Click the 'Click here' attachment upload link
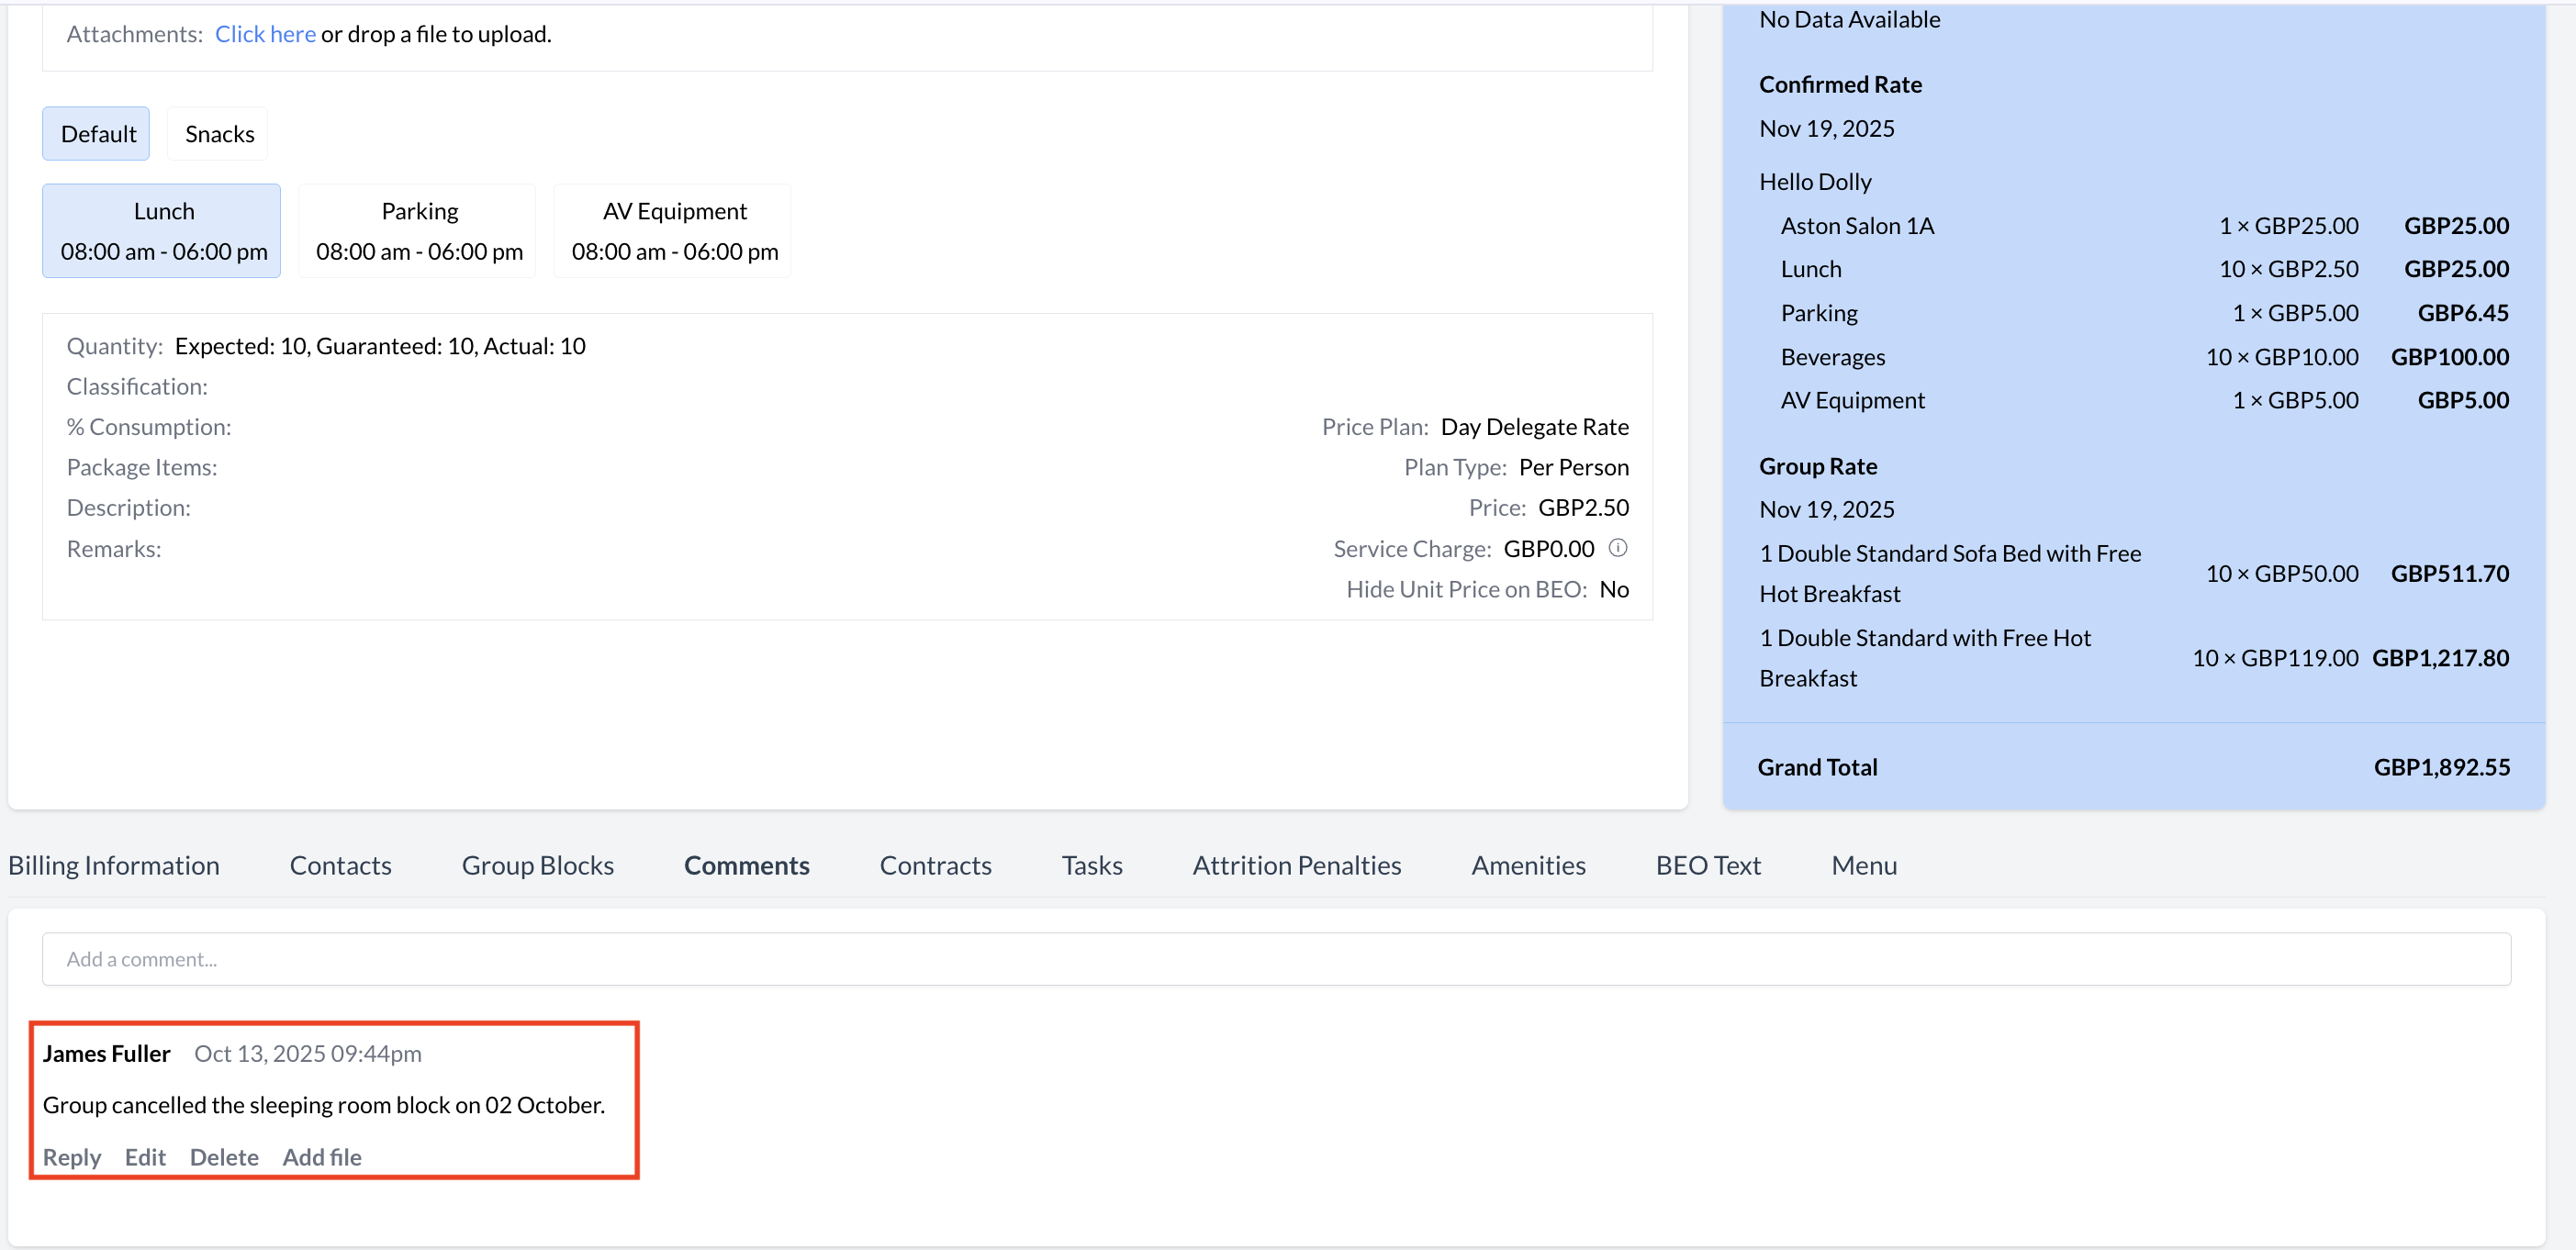Viewport: 2576px width, 1250px height. click(265, 34)
